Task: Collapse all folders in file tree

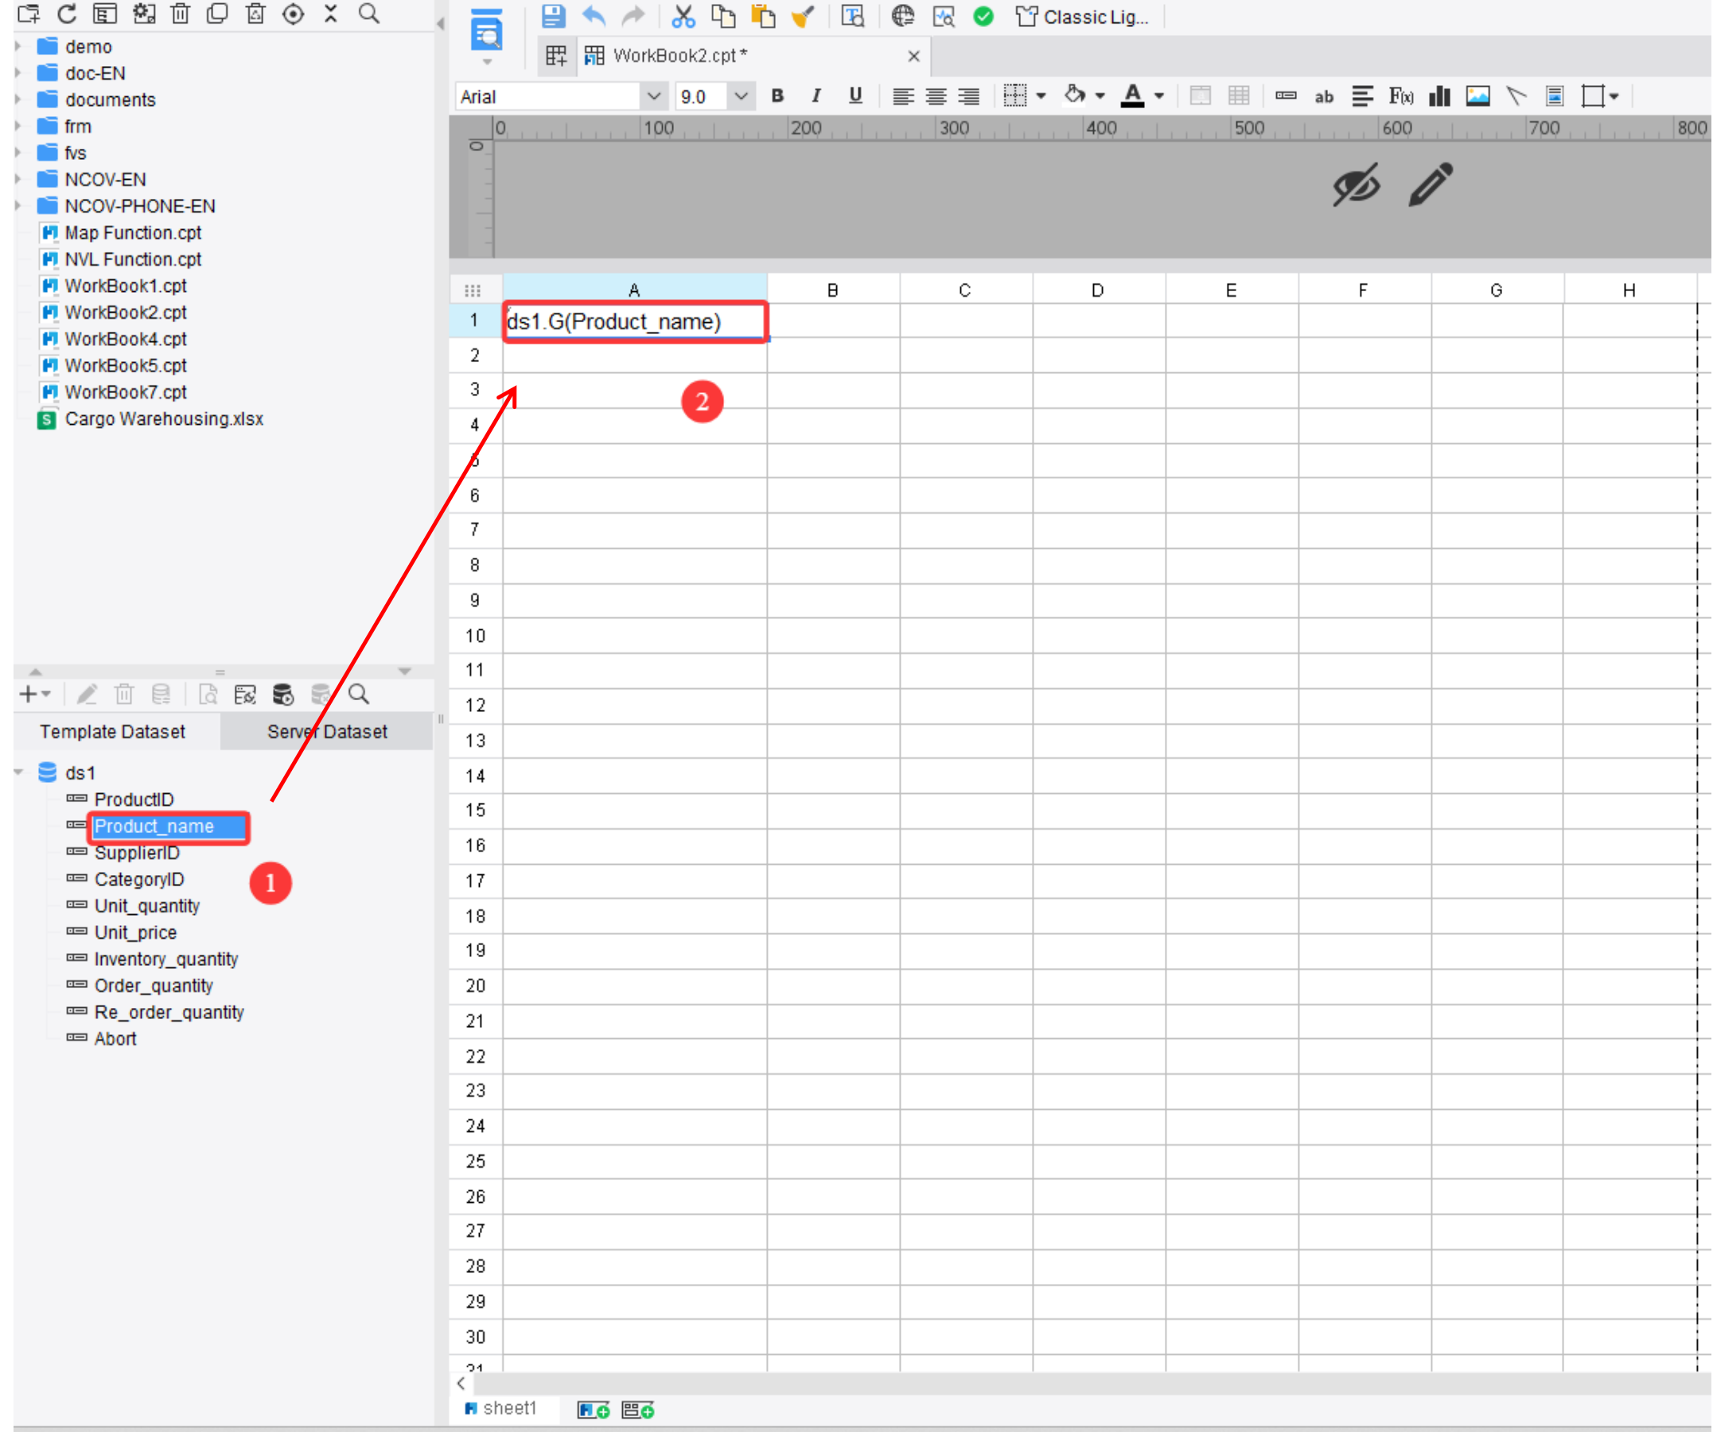Action: (x=330, y=13)
